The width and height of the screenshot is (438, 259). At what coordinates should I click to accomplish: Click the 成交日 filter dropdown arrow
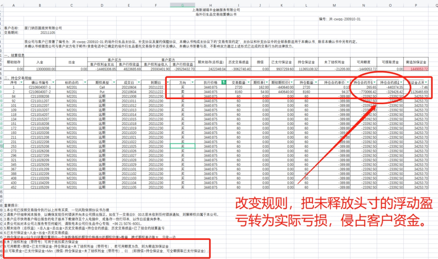pos(139,83)
